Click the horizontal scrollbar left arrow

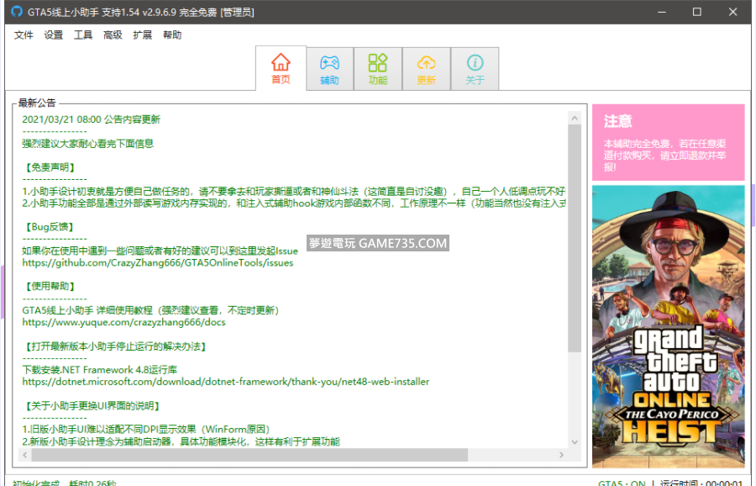pos(25,455)
